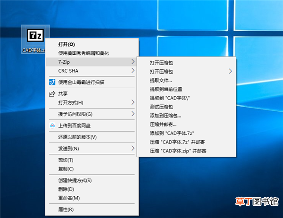Expand the 发送到(N) submenu arrow
The width and height of the screenshot is (283, 218).
tap(133, 148)
